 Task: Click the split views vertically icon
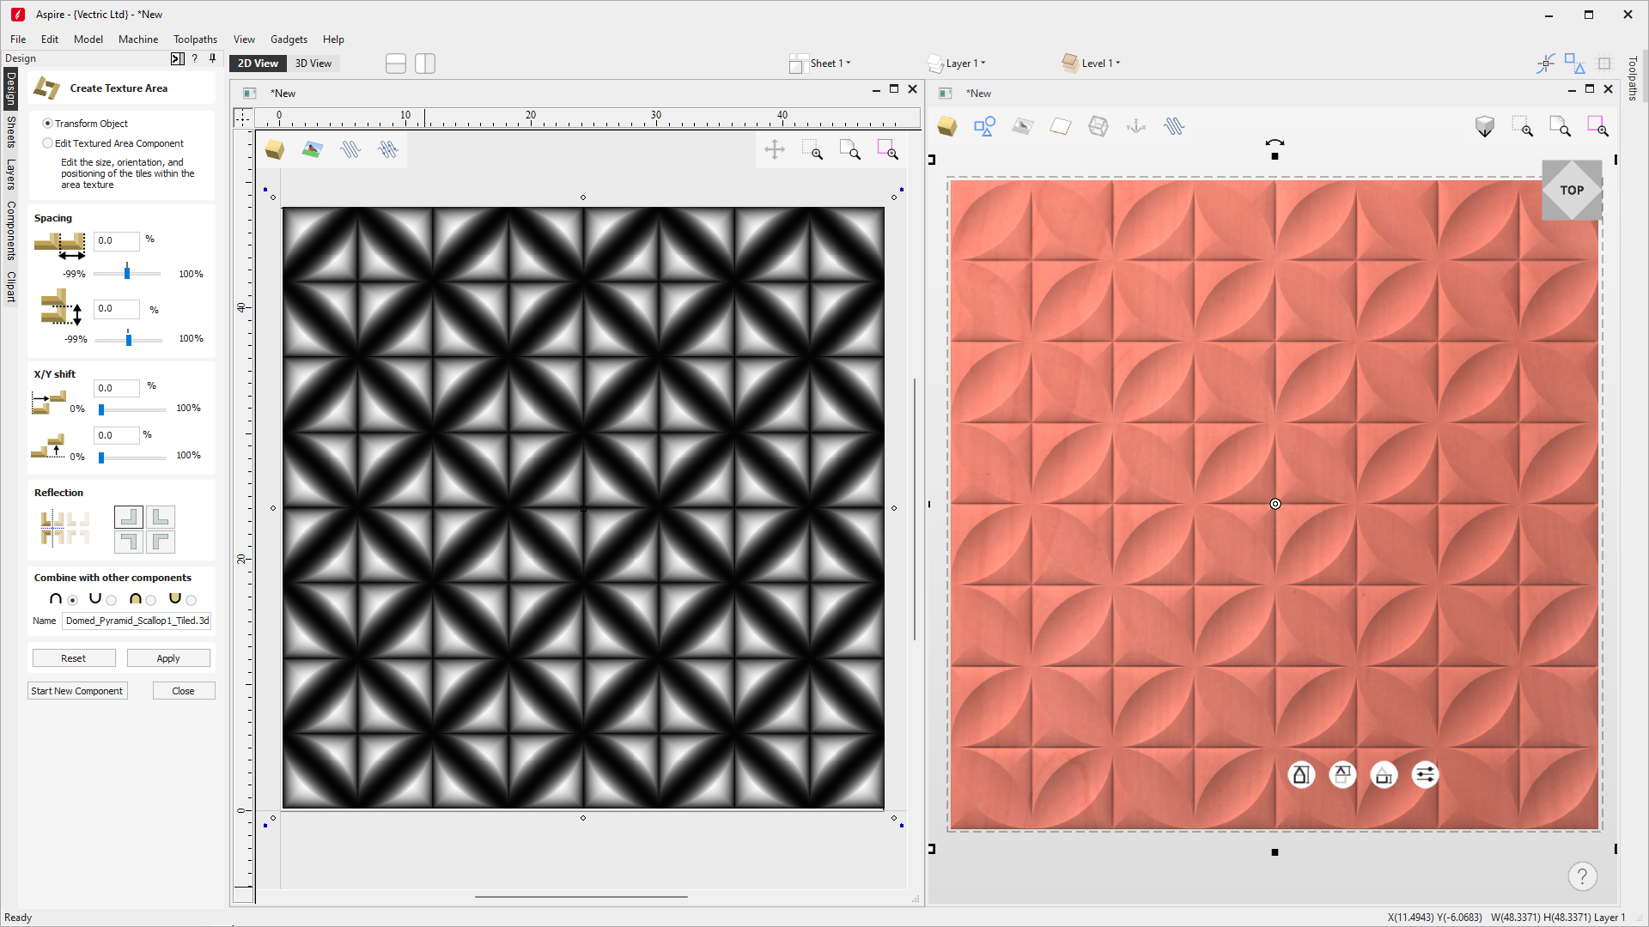click(x=425, y=64)
